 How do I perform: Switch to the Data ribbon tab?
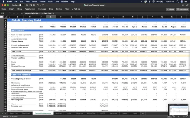[51, 9]
